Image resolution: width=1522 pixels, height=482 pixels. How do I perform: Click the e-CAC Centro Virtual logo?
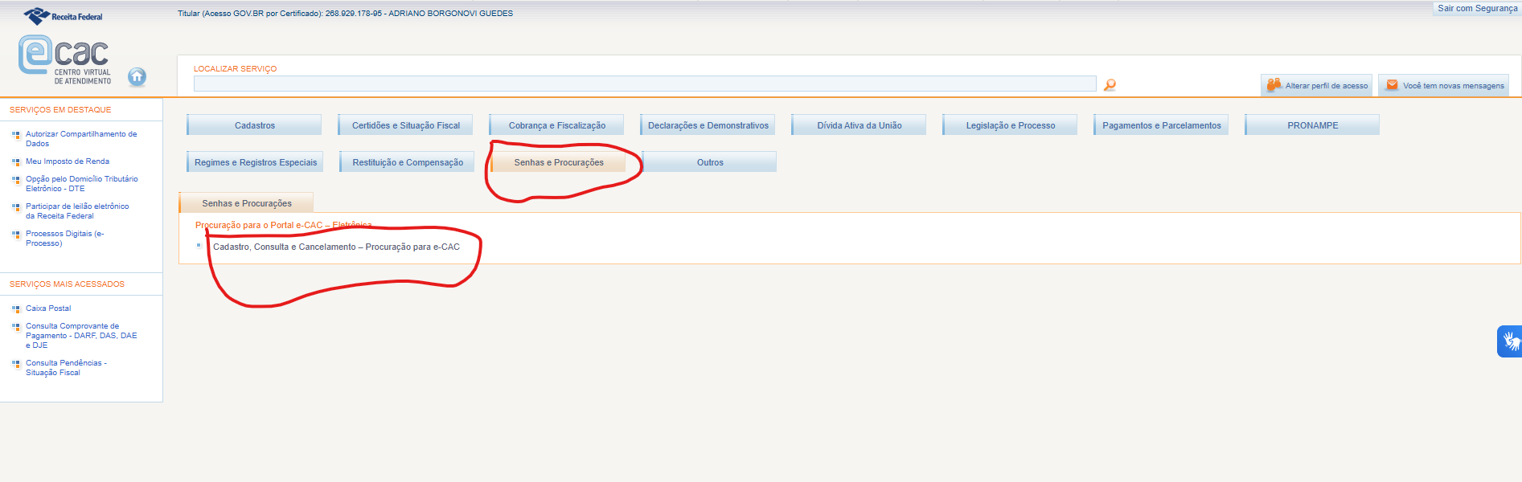point(64,59)
